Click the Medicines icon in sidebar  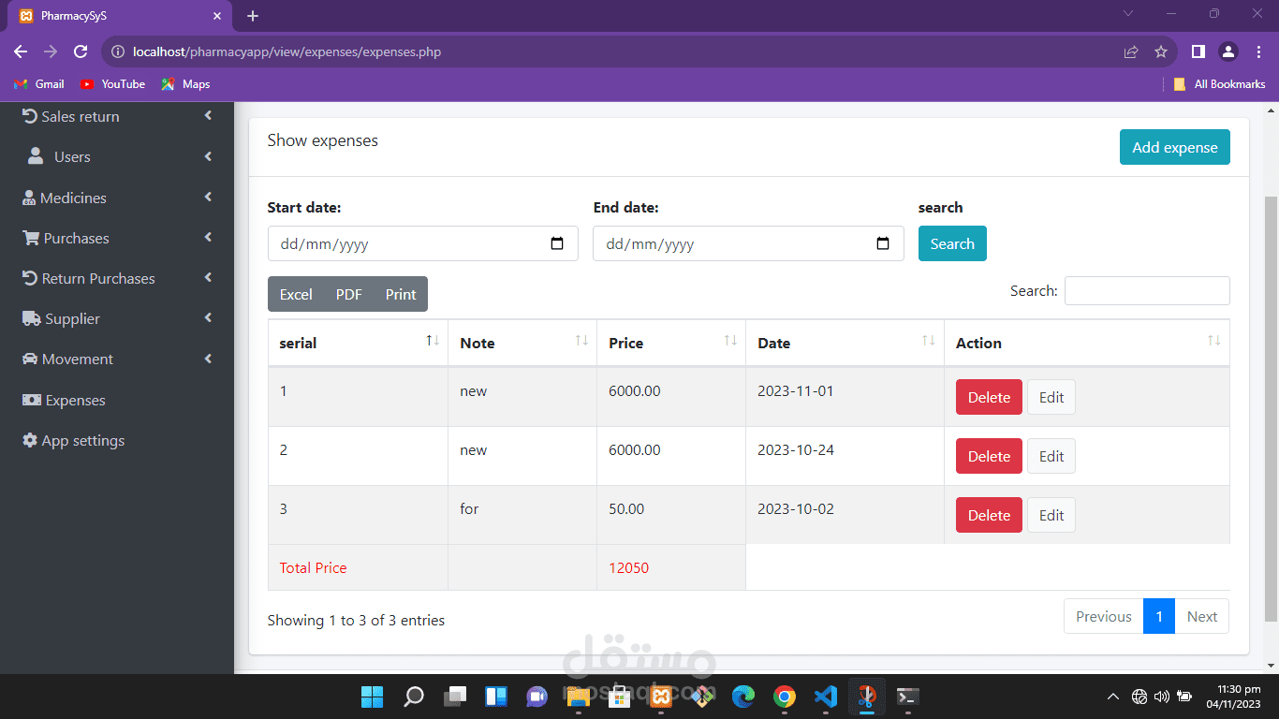click(29, 198)
